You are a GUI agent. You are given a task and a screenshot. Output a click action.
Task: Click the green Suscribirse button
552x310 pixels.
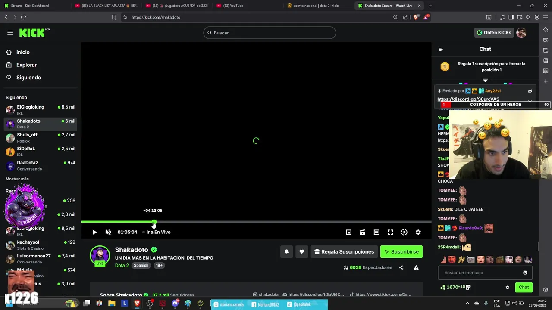click(x=401, y=252)
